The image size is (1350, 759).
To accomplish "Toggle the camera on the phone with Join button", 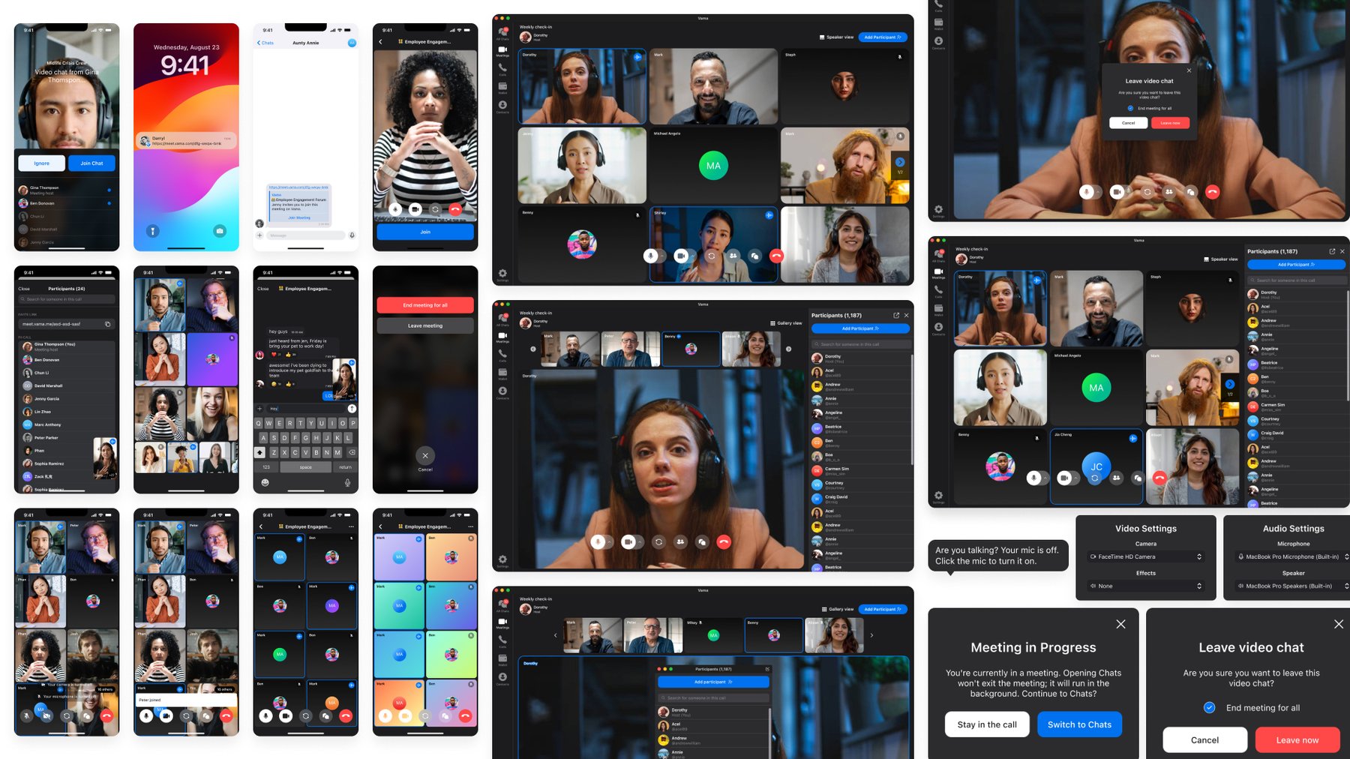I will tap(415, 209).
